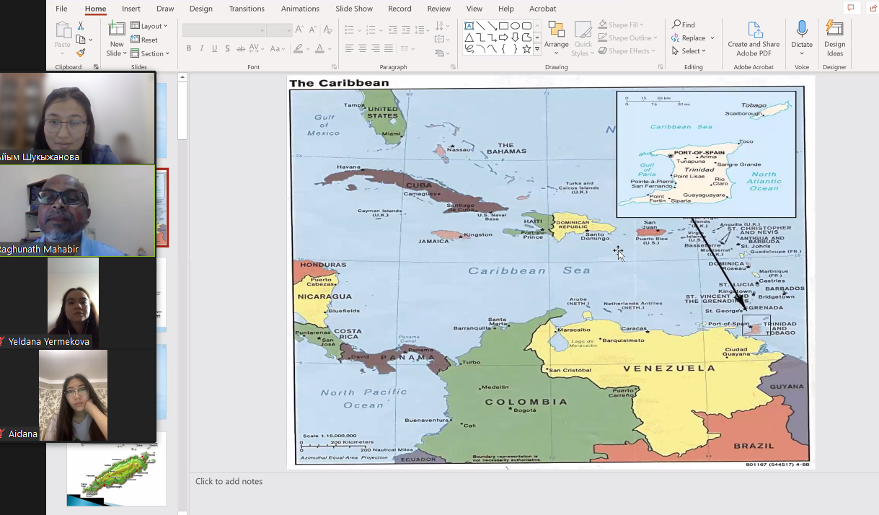Switch to the Slide Show tab

(354, 9)
